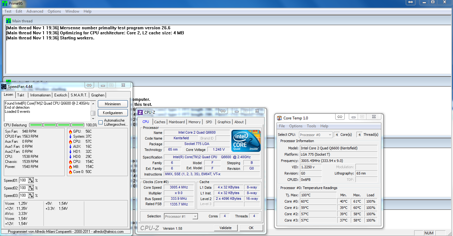Click double-arrow icon in CPU-Z title bar

(x=223, y=111)
